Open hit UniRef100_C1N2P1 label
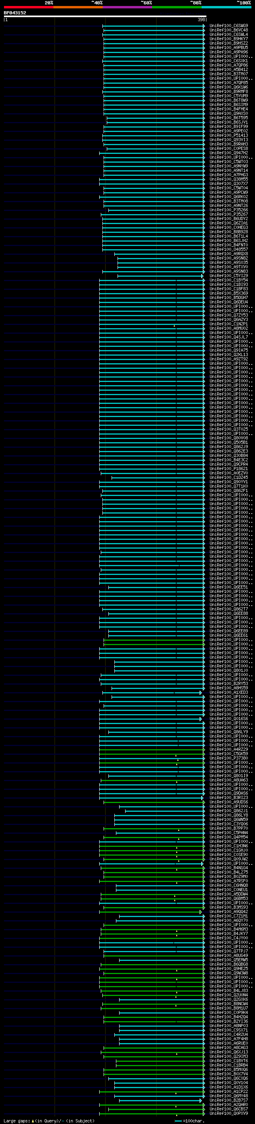The height and width of the screenshot is (1124, 255). 229,324
